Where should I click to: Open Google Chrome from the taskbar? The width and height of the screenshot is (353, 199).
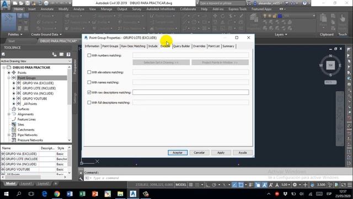coord(57,194)
